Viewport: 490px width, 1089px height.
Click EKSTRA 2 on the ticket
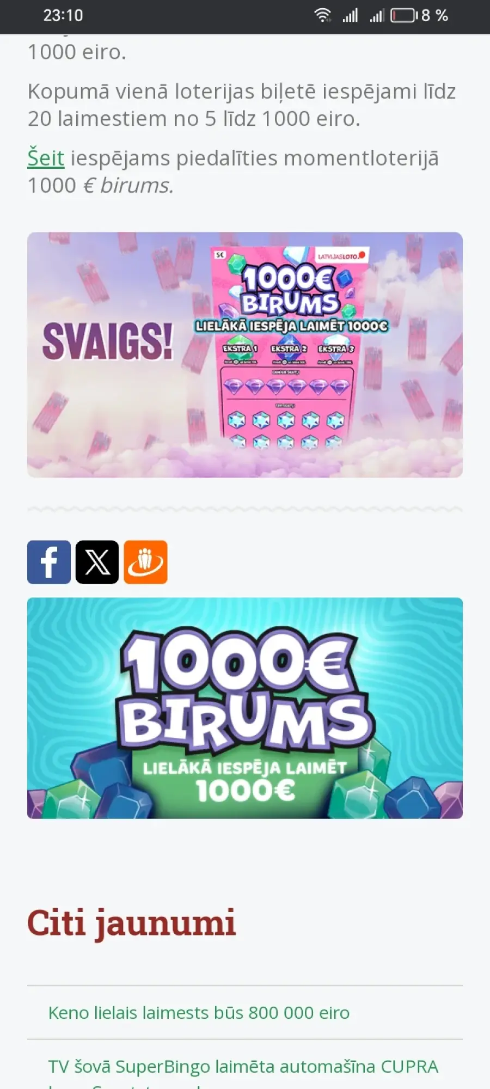(x=289, y=348)
